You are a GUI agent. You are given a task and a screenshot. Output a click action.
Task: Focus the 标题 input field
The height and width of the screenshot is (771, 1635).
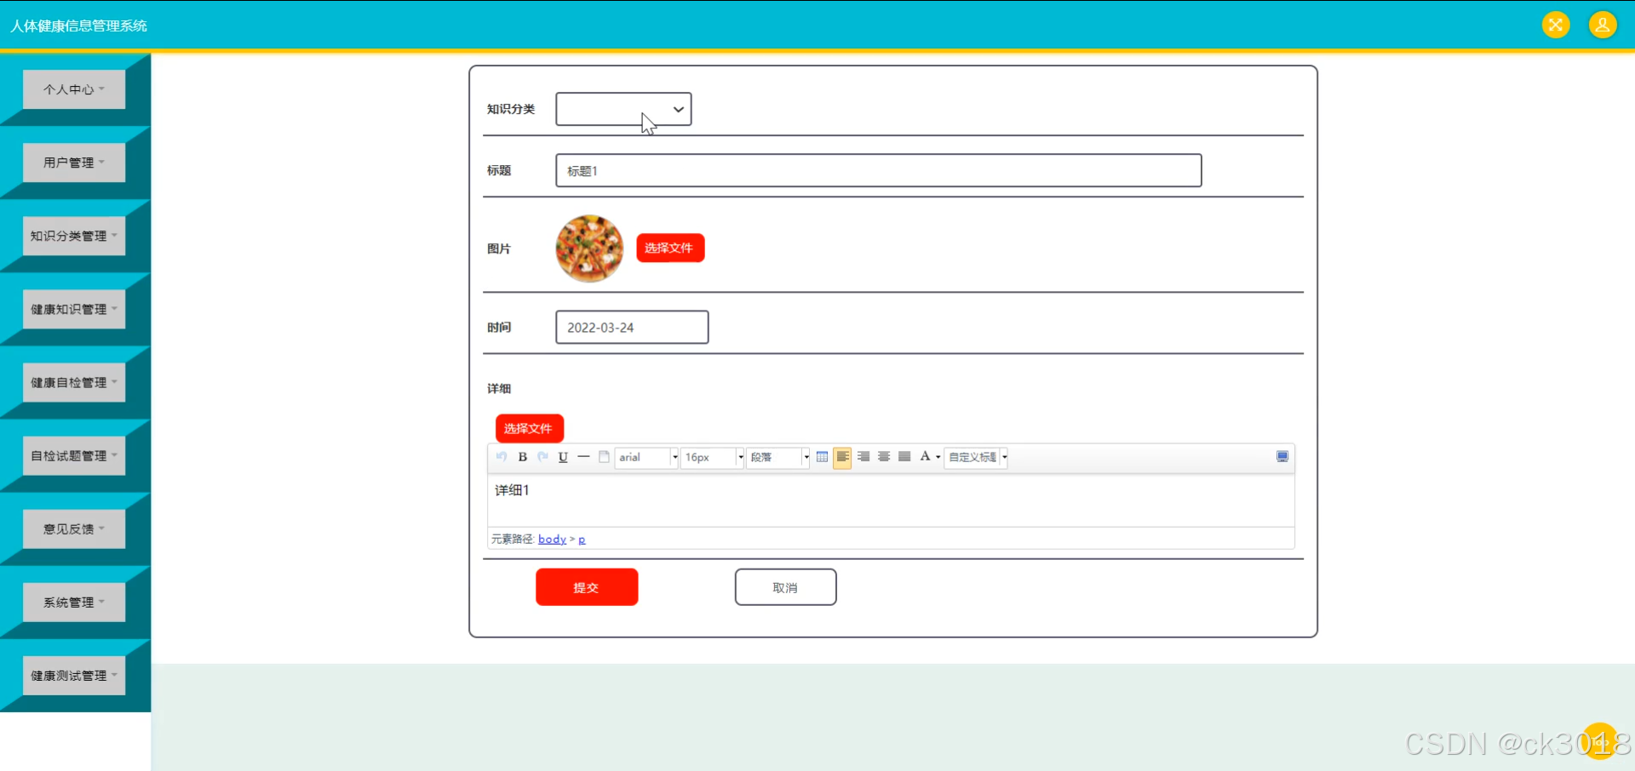coord(878,170)
